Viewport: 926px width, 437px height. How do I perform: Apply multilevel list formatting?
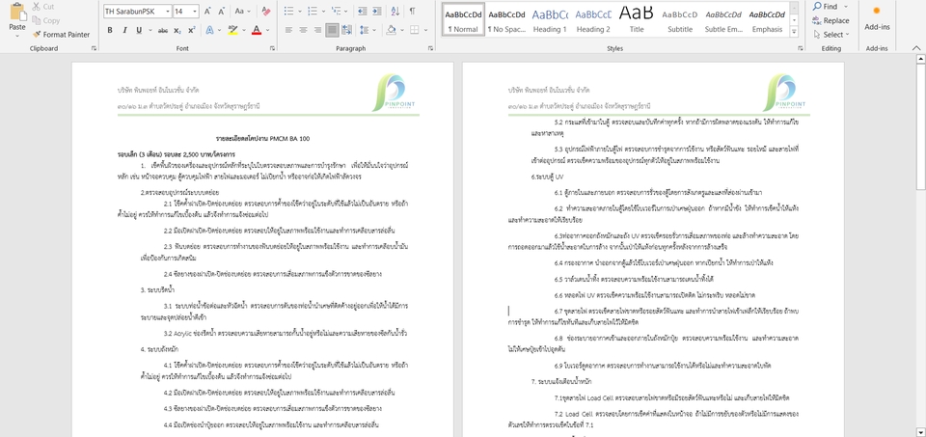click(x=336, y=12)
